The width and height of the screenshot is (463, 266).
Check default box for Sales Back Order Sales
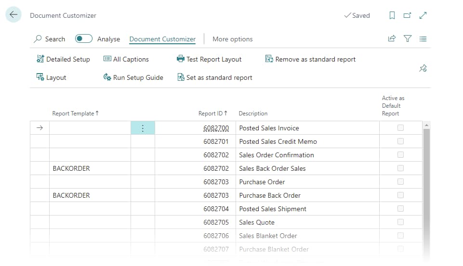[x=400, y=168]
